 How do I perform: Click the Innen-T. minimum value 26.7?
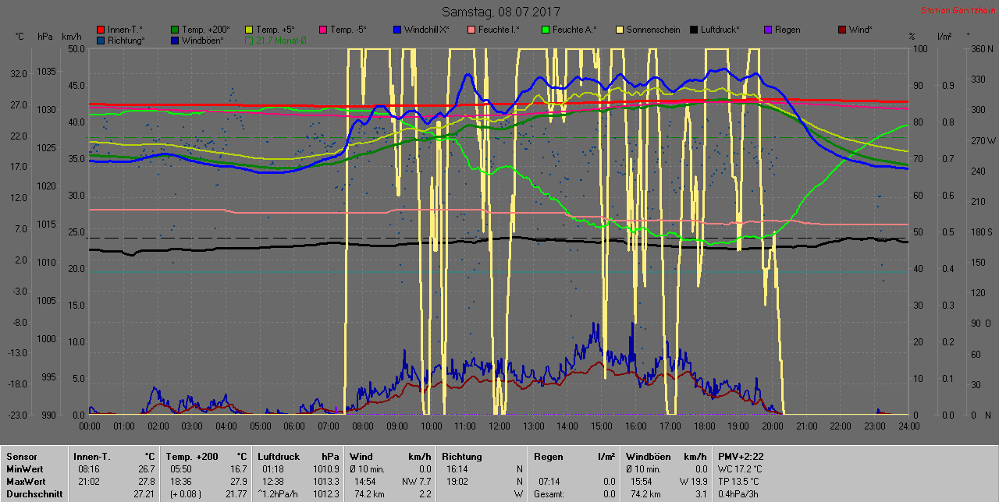coord(146,469)
